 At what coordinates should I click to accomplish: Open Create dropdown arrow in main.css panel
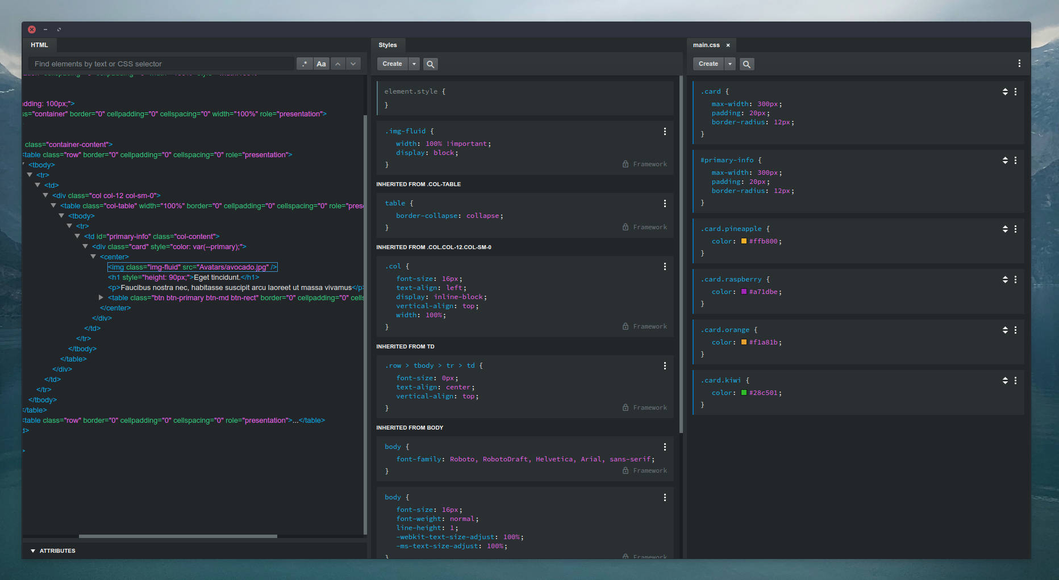pos(730,64)
